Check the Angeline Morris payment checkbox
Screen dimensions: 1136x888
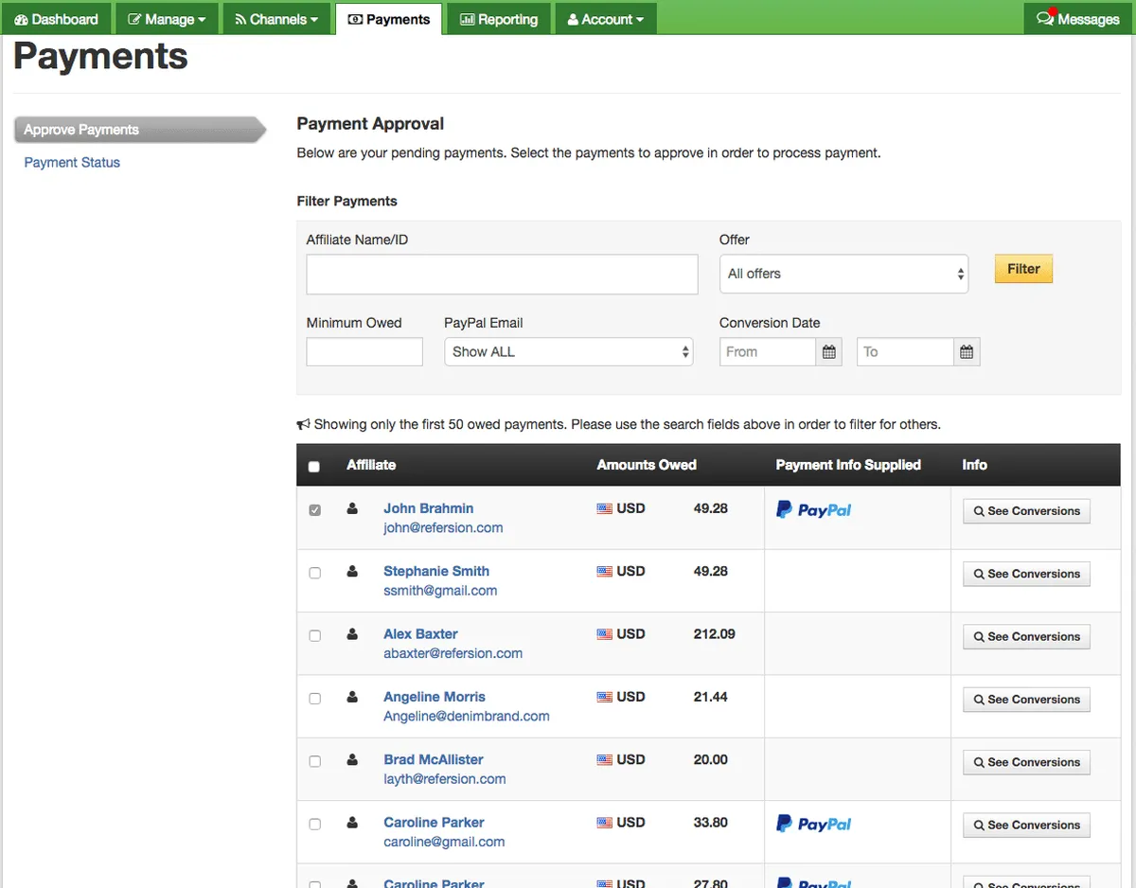(315, 699)
